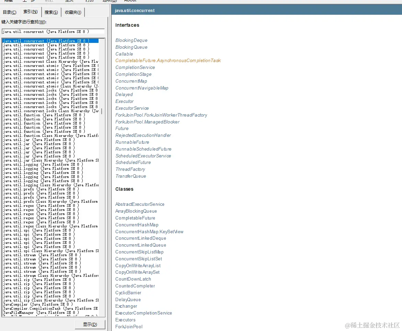The width and height of the screenshot is (402, 331).
Task: Open the 搜索(S) tab
Action: 51,12
